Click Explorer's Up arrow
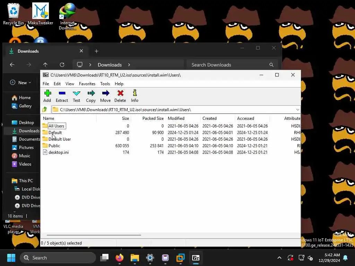355x266 pixels. (x=45, y=65)
